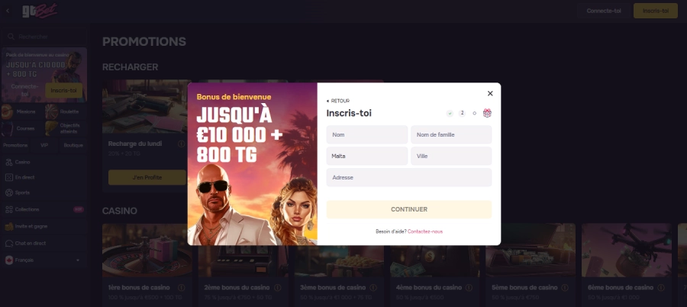
Task: Open the Contactez-nous help link
Action: [425, 231]
